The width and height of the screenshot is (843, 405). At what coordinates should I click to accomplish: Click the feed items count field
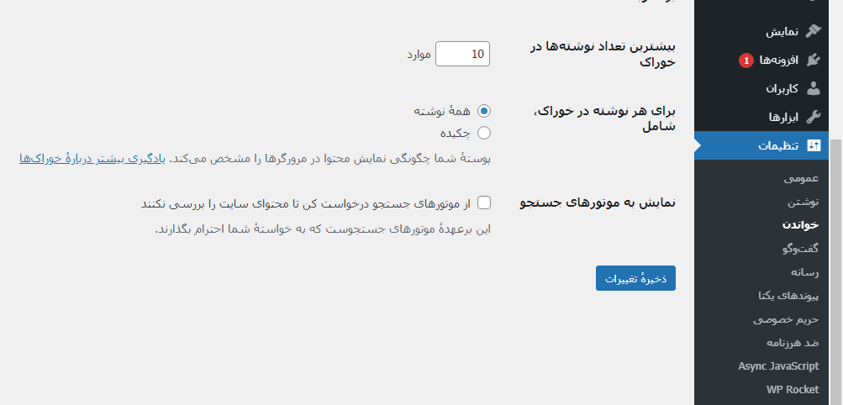[x=462, y=54]
